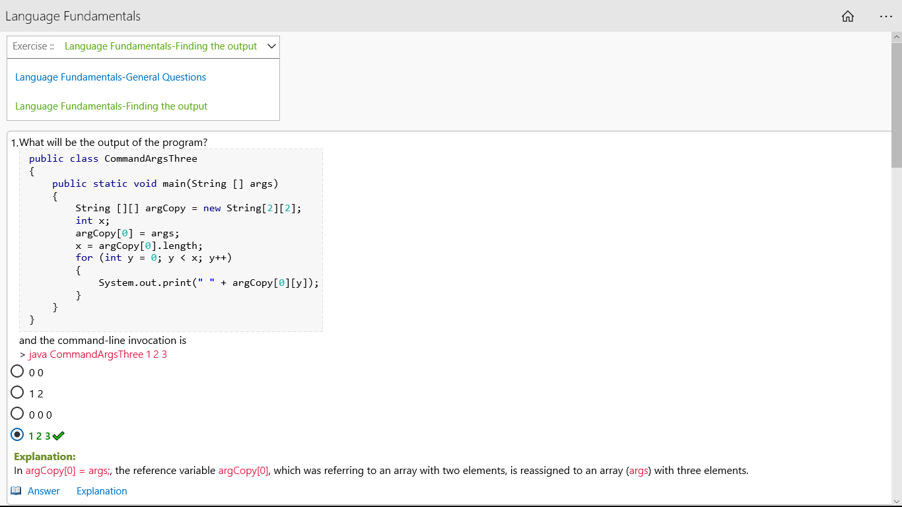Open the more options ellipsis menu

[x=886, y=17]
